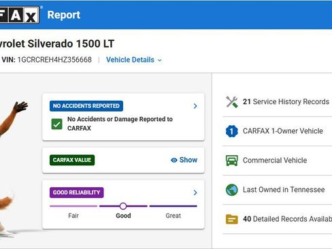This screenshot has width=332, height=249.
Task: Click the Fair segment of reliability scale
Action: click(x=73, y=206)
